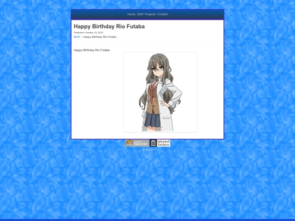Click the Neocities badge icon
The width and height of the screenshot is (295, 221).
pos(137,143)
